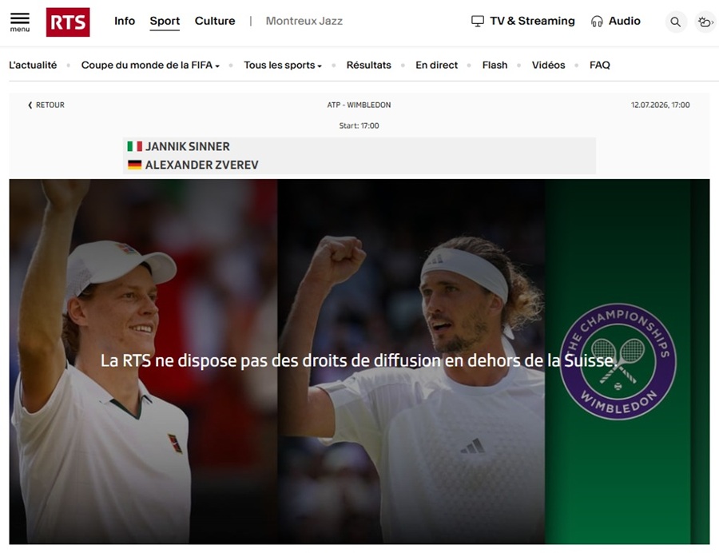Expand Coupe du monde de la FIFA dropdown
The height and width of the screenshot is (553, 719).
tap(150, 65)
